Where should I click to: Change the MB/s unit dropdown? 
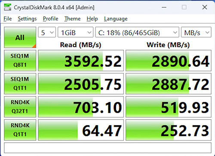point(196,32)
